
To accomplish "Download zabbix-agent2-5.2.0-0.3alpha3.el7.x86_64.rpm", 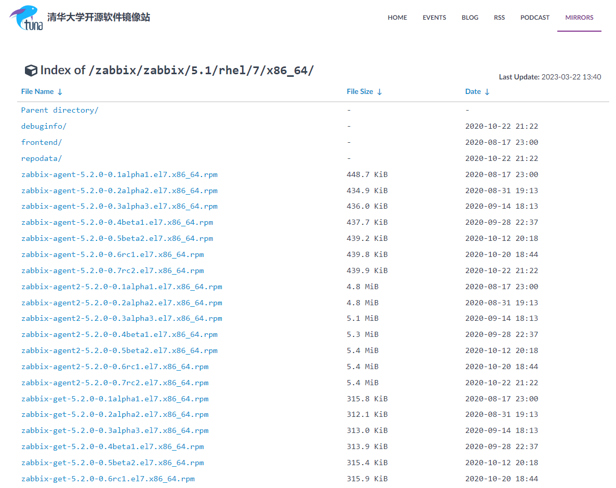I will click(x=122, y=319).
